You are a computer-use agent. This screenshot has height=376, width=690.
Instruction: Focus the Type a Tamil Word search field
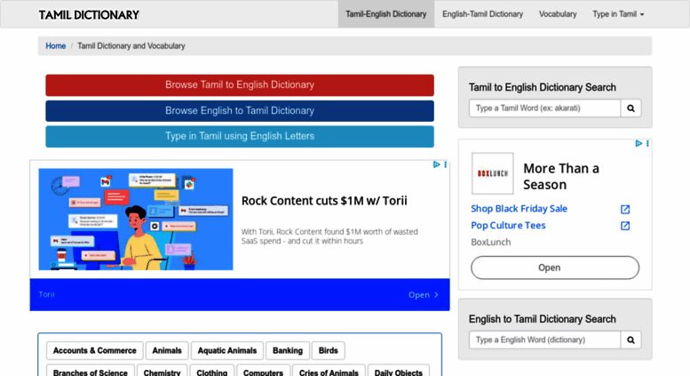(544, 108)
